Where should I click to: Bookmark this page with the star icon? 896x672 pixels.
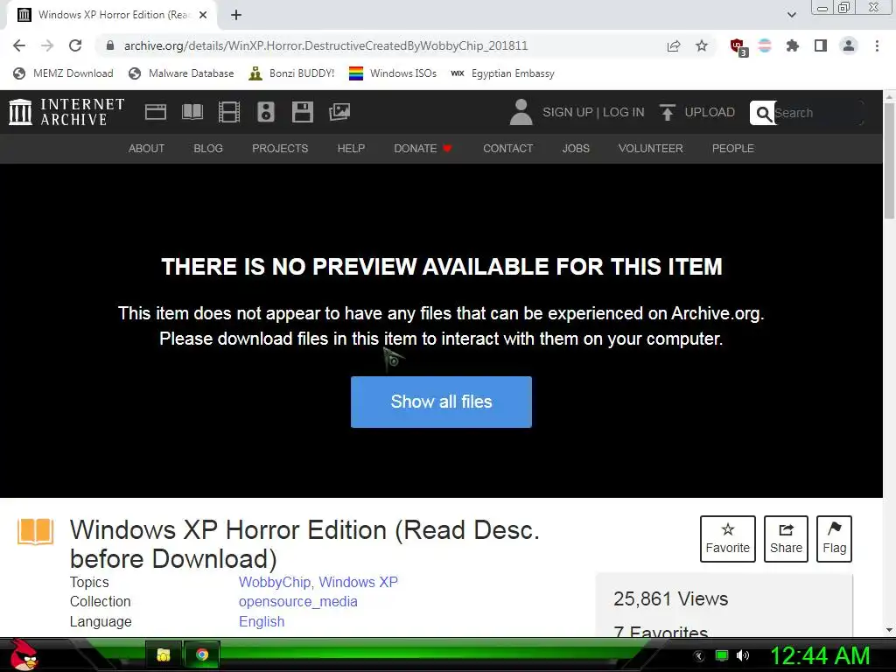pos(702,45)
